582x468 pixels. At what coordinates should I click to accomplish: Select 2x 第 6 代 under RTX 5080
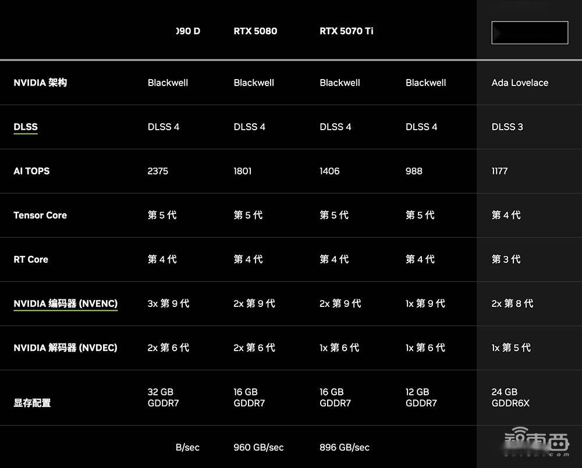click(254, 348)
